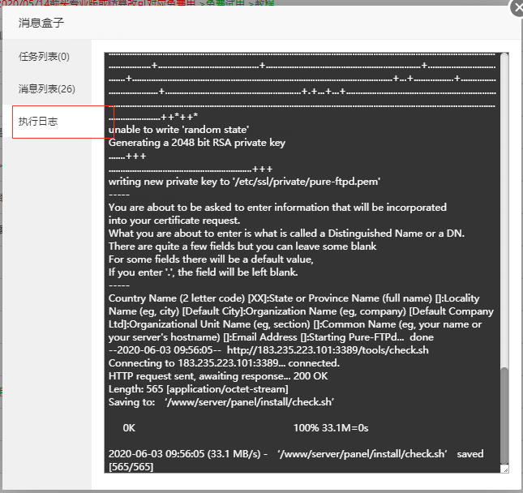Click the 消息盒子 dialog title

41,23
